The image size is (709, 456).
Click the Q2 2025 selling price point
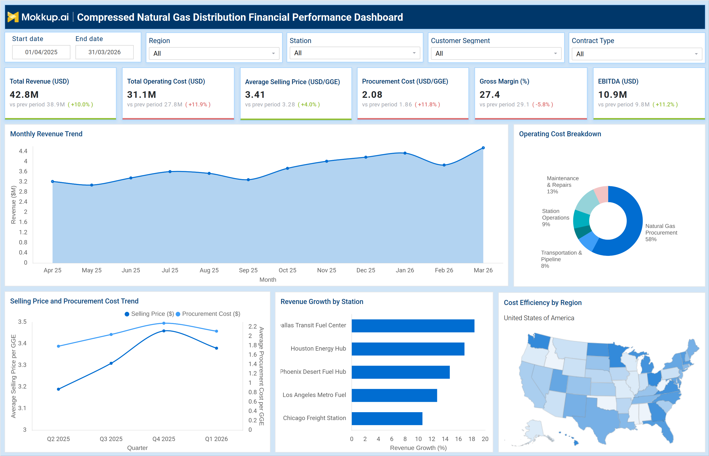[x=58, y=389]
